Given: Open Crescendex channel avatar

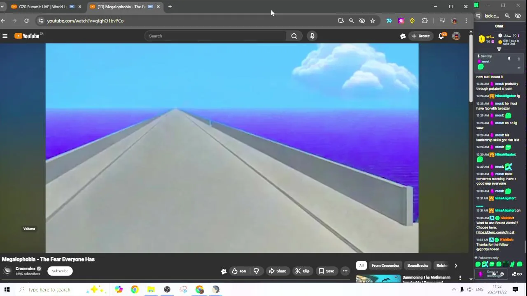Looking at the screenshot, I should [7, 271].
